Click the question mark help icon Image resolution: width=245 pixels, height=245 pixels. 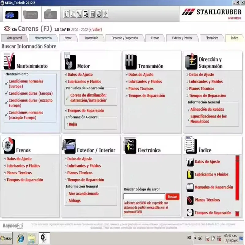(x=105, y=13)
